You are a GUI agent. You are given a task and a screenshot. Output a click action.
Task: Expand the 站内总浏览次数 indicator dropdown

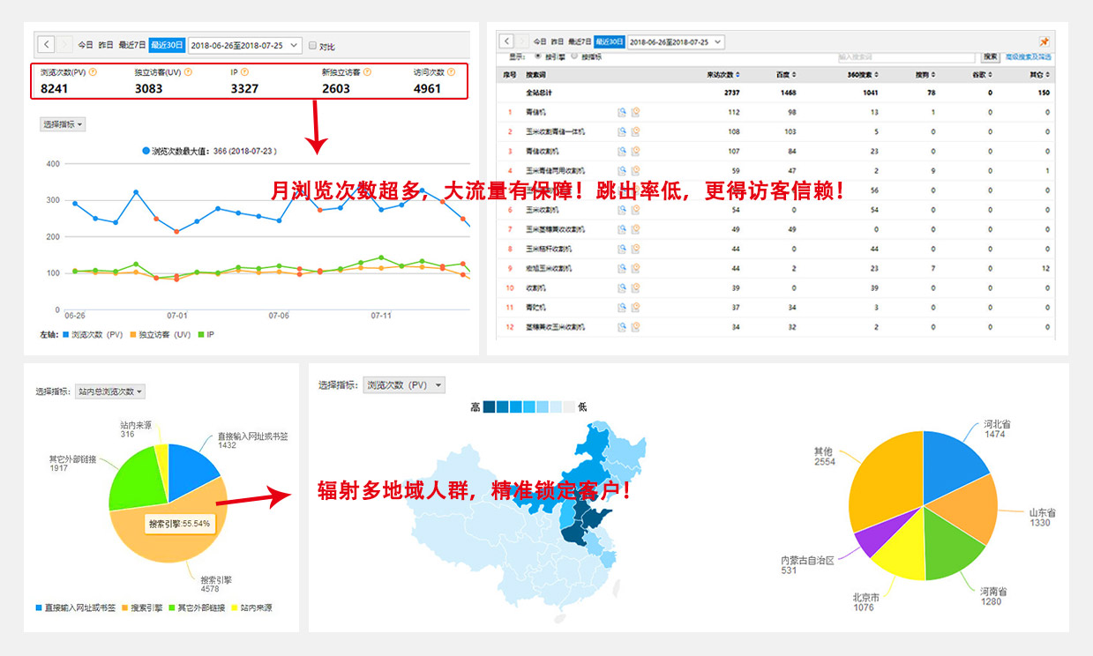point(110,391)
